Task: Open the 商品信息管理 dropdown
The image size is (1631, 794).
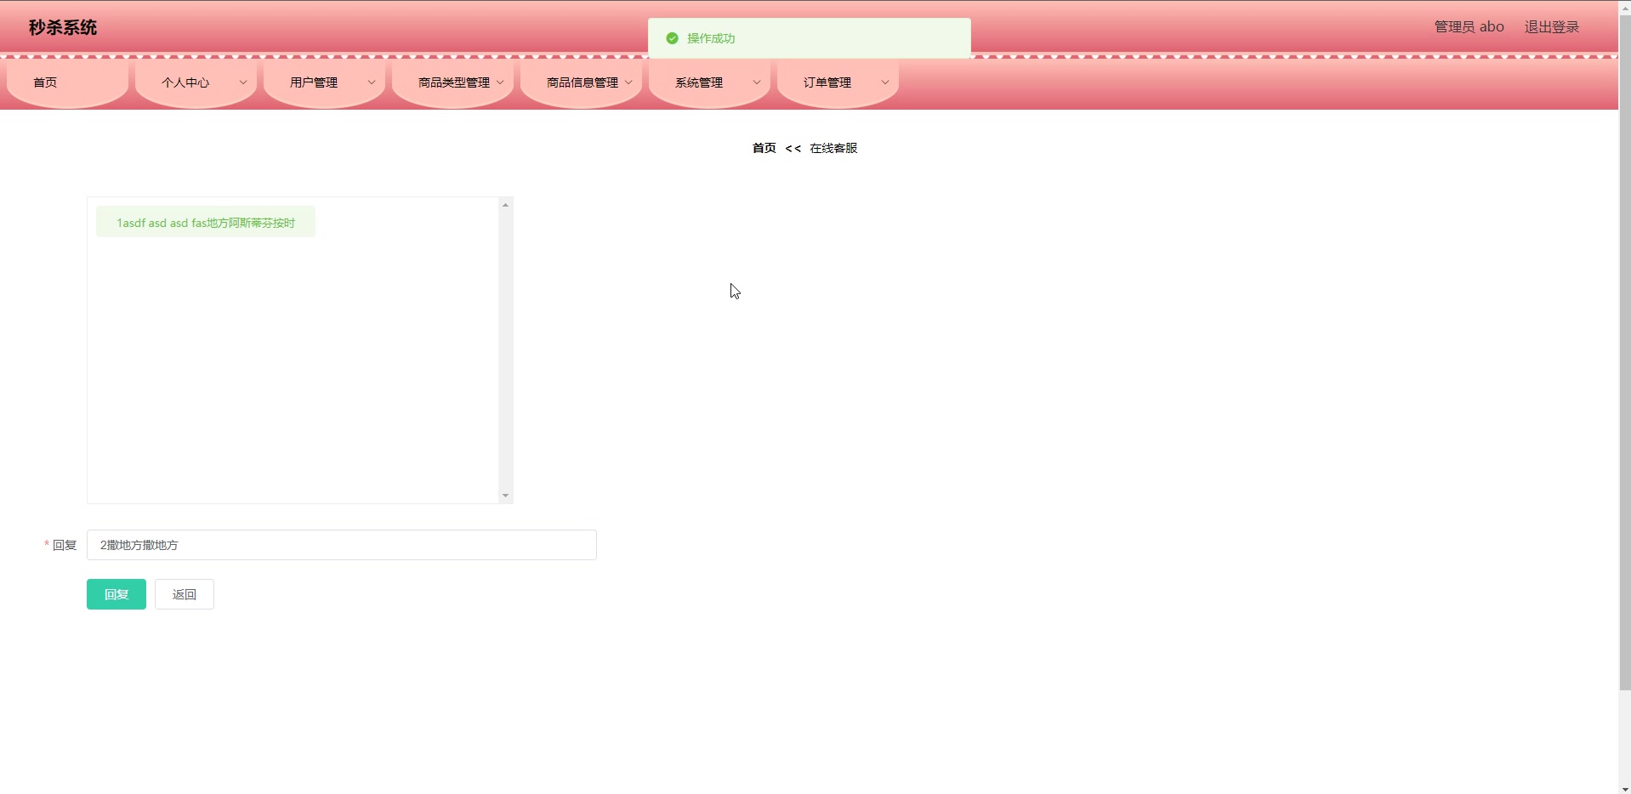Action: click(582, 82)
